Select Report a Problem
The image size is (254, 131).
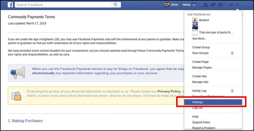click(204, 128)
